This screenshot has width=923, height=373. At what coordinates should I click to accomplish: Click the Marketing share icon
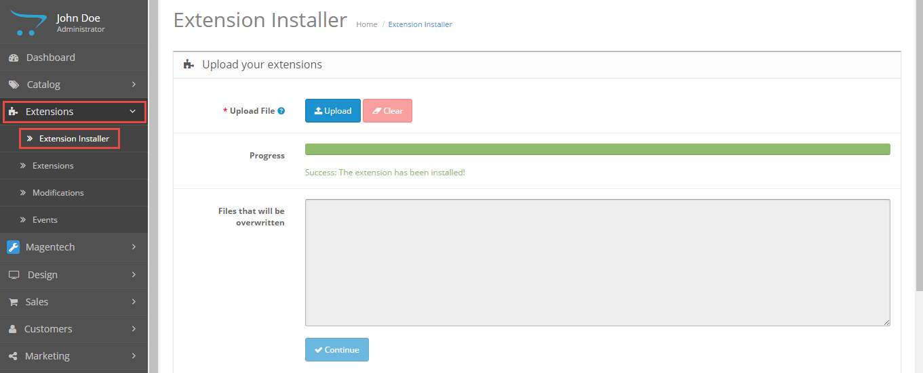point(14,356)
